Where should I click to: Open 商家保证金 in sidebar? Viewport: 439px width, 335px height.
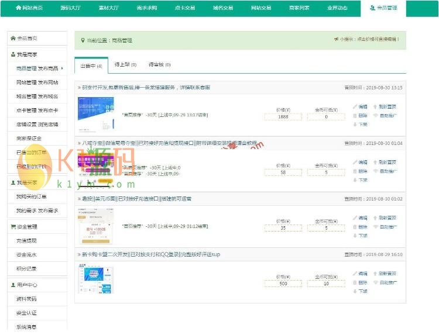click(29, 139)
